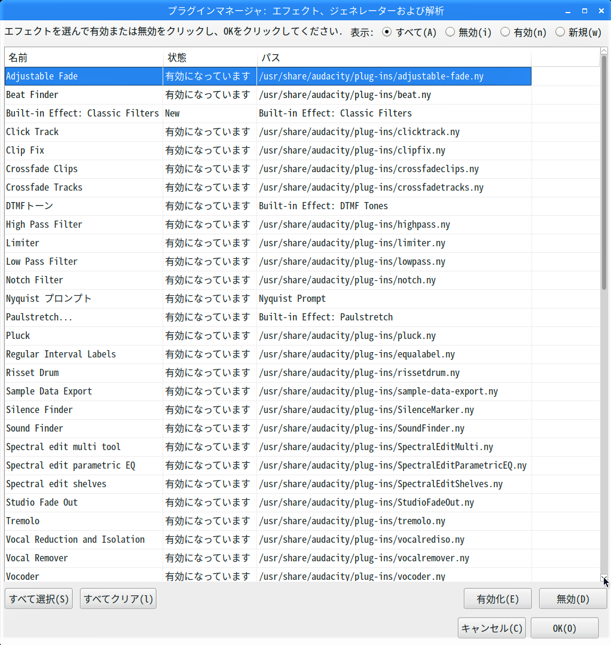611x645 pixels.
Task: Select the Notch Filter plugin
Action: tap(35, 280)
